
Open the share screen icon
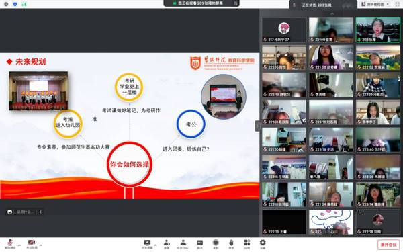pos(147,243)
